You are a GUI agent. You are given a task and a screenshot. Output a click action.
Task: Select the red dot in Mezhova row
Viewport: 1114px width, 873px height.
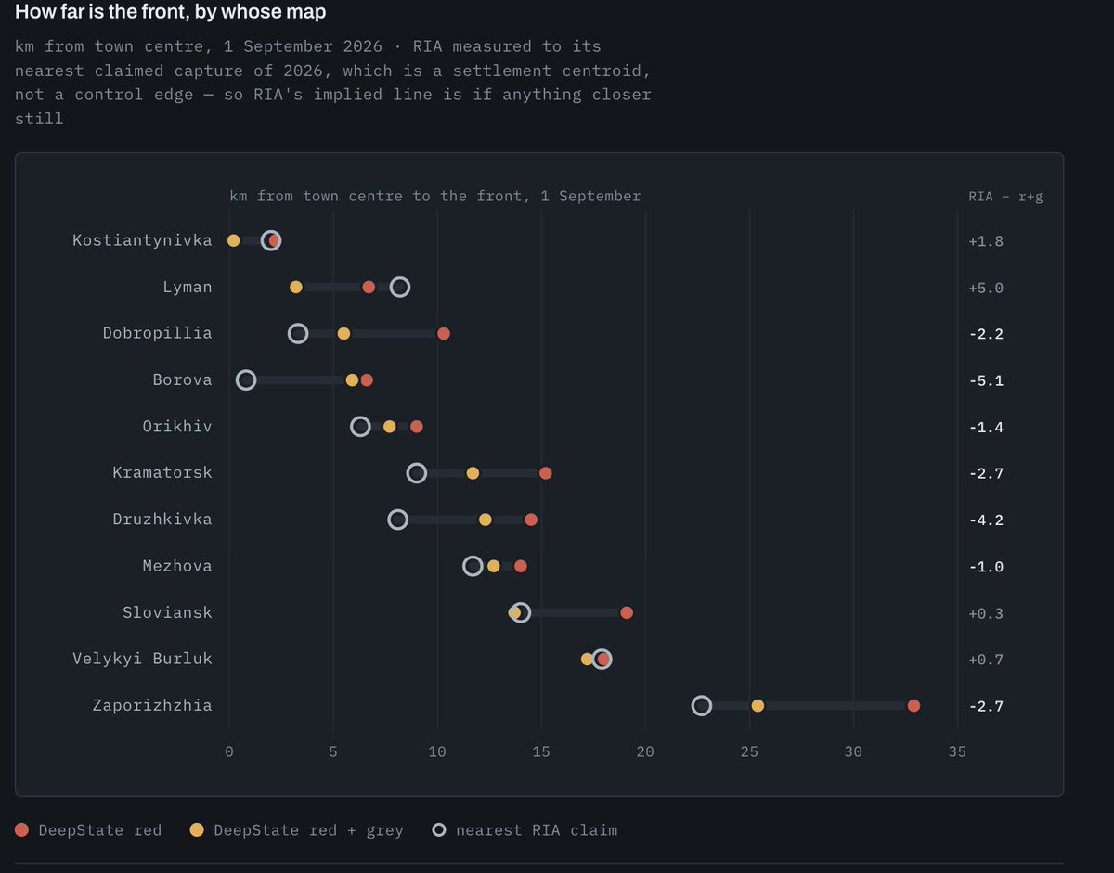pyautogui.click(x=521, y=566)
